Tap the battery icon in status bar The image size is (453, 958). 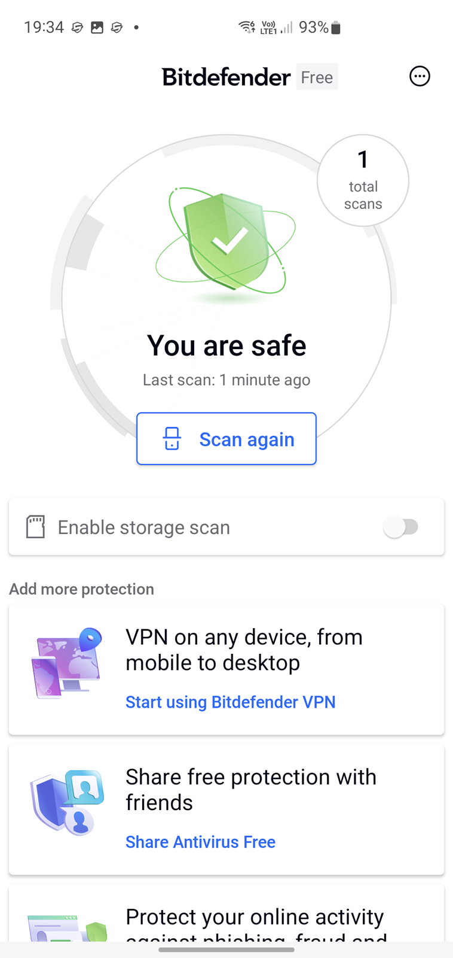336,28
